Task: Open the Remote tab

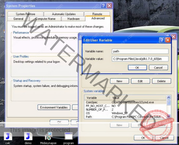Action: point(97,14)
